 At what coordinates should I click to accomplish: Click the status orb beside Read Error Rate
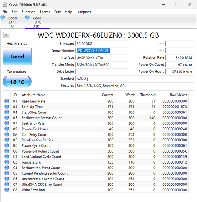[7, 101]
